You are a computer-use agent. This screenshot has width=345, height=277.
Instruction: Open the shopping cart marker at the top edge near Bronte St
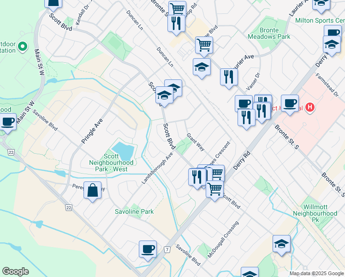[x=177, y=8]
